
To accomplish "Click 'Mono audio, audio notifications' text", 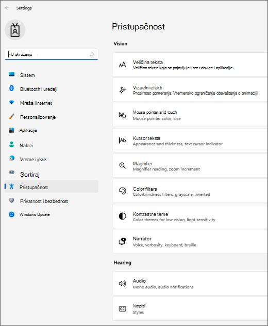I will (x=163, y=287).
